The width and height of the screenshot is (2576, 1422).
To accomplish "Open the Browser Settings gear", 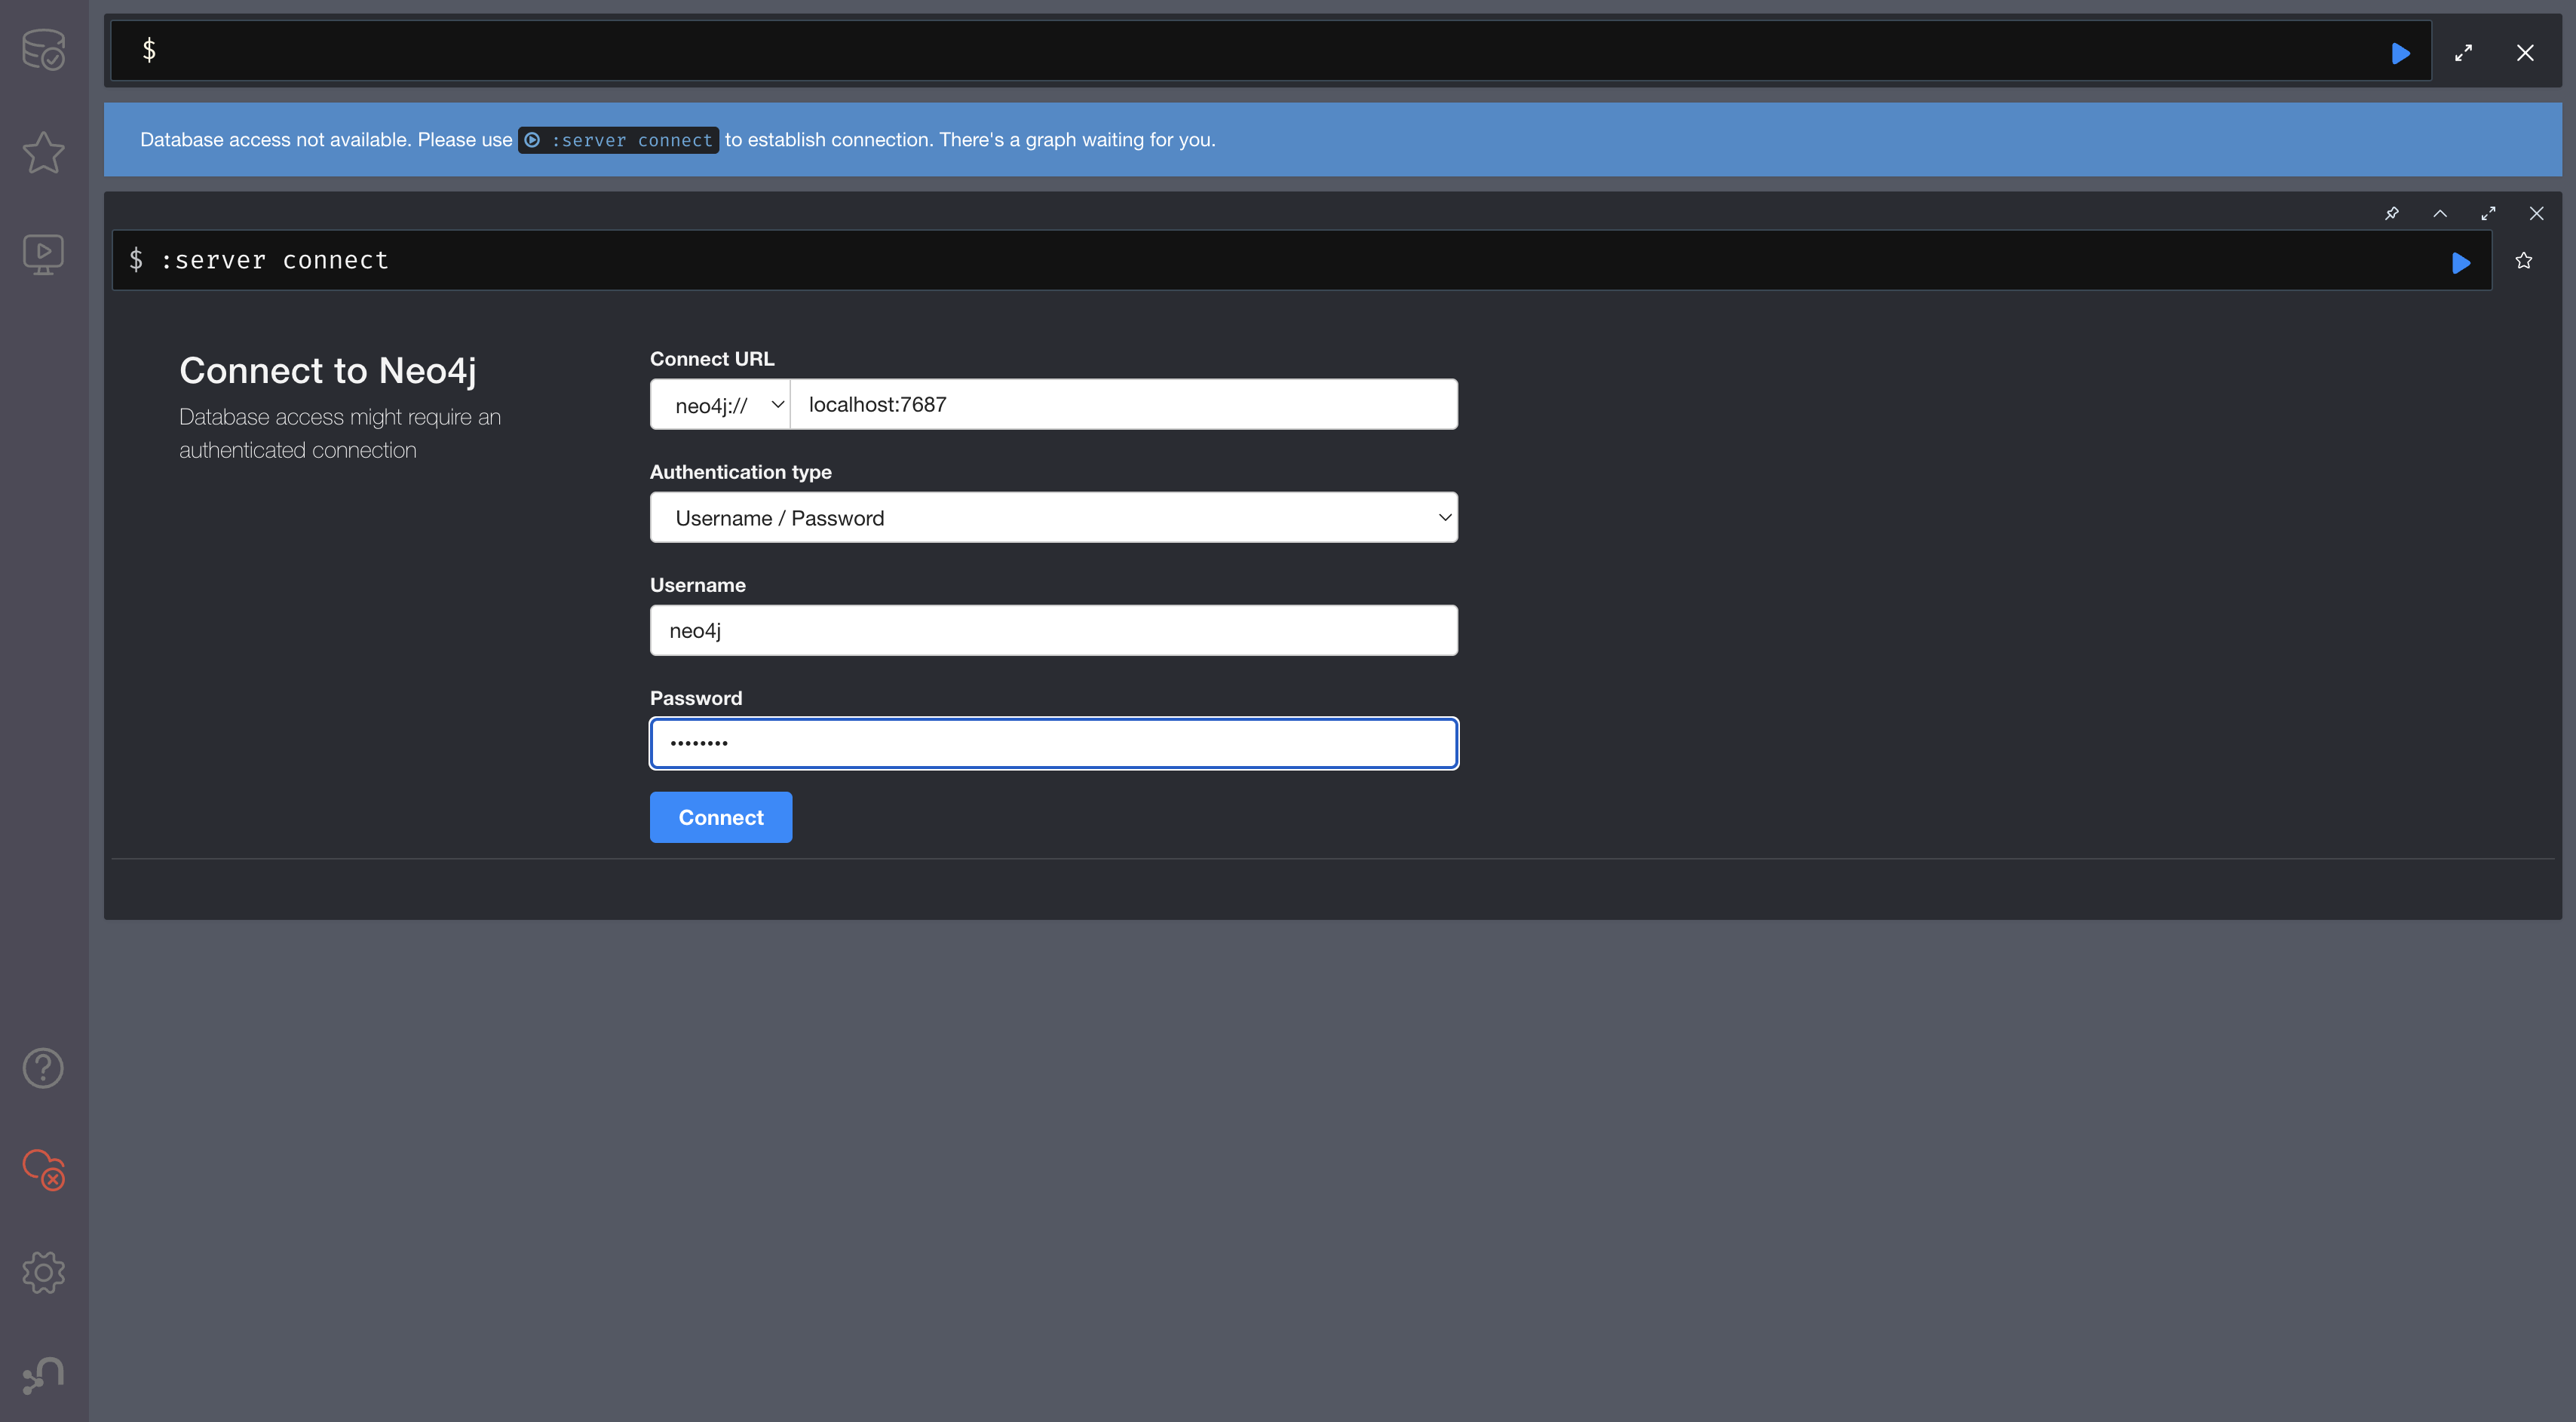I will point(43,1272).
